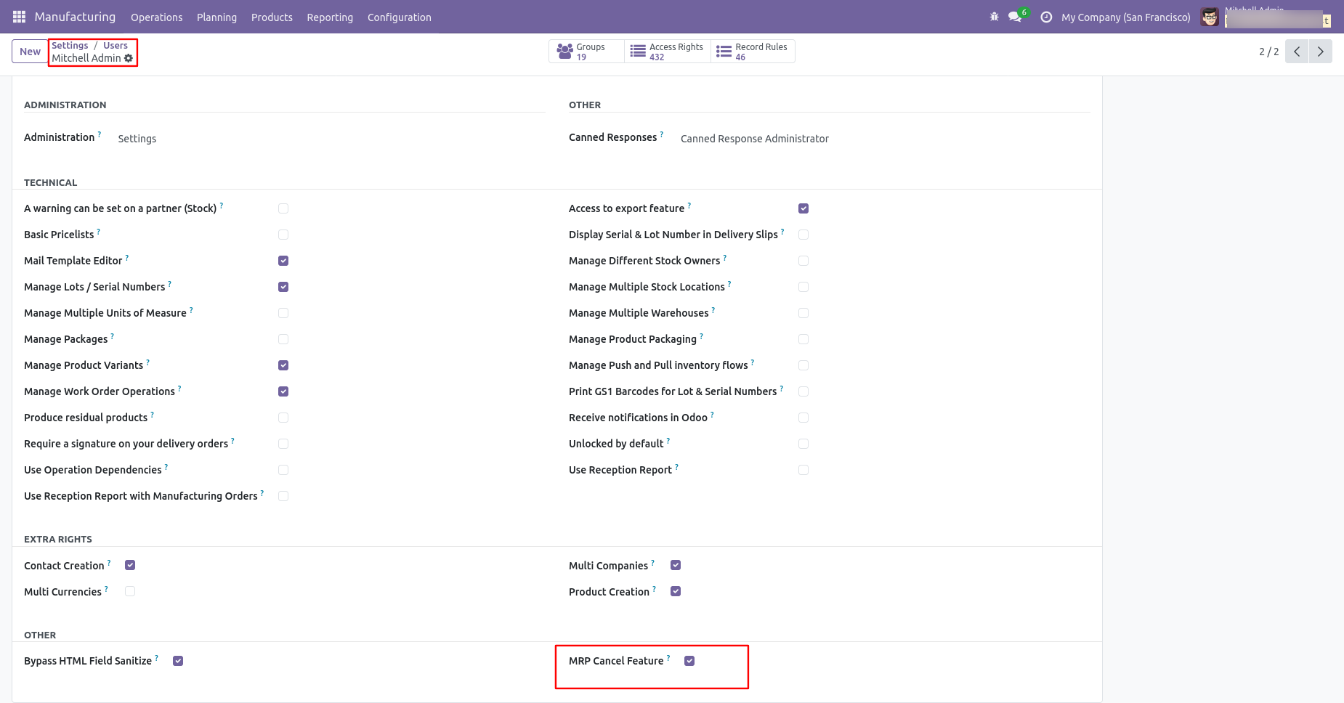
Task: Uncheck the Mail Template Editor checkbox
Action: tap(283, 261)
